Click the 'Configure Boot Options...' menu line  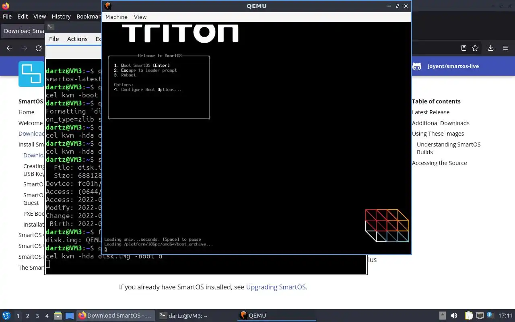[148, 89]
